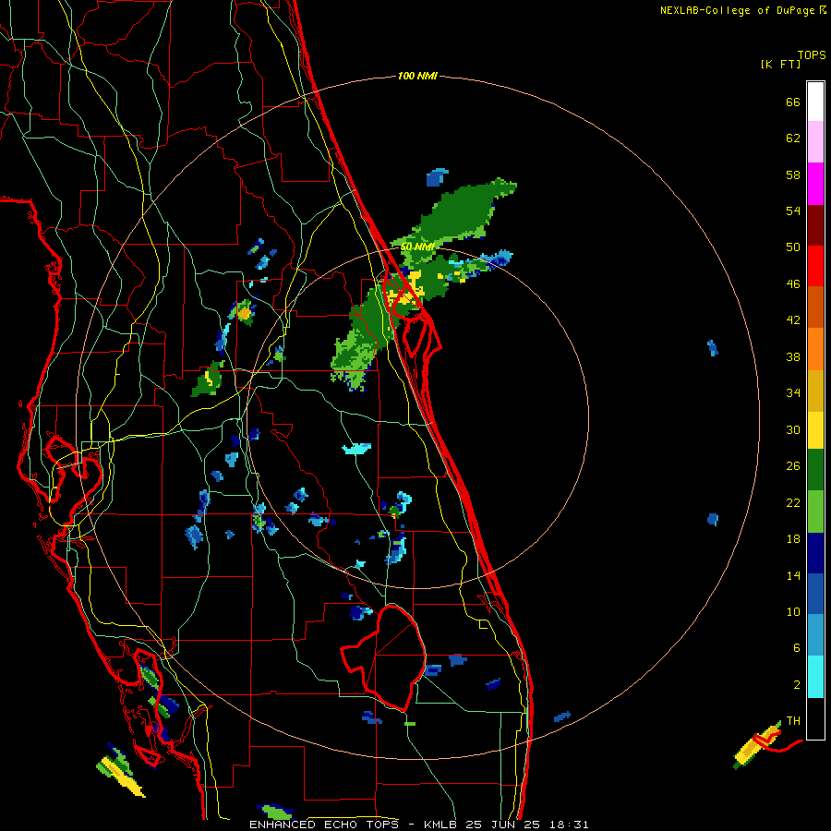Screen dimensions: 831x831
Task: Click the '34' scale number
Action: point(793,393)
